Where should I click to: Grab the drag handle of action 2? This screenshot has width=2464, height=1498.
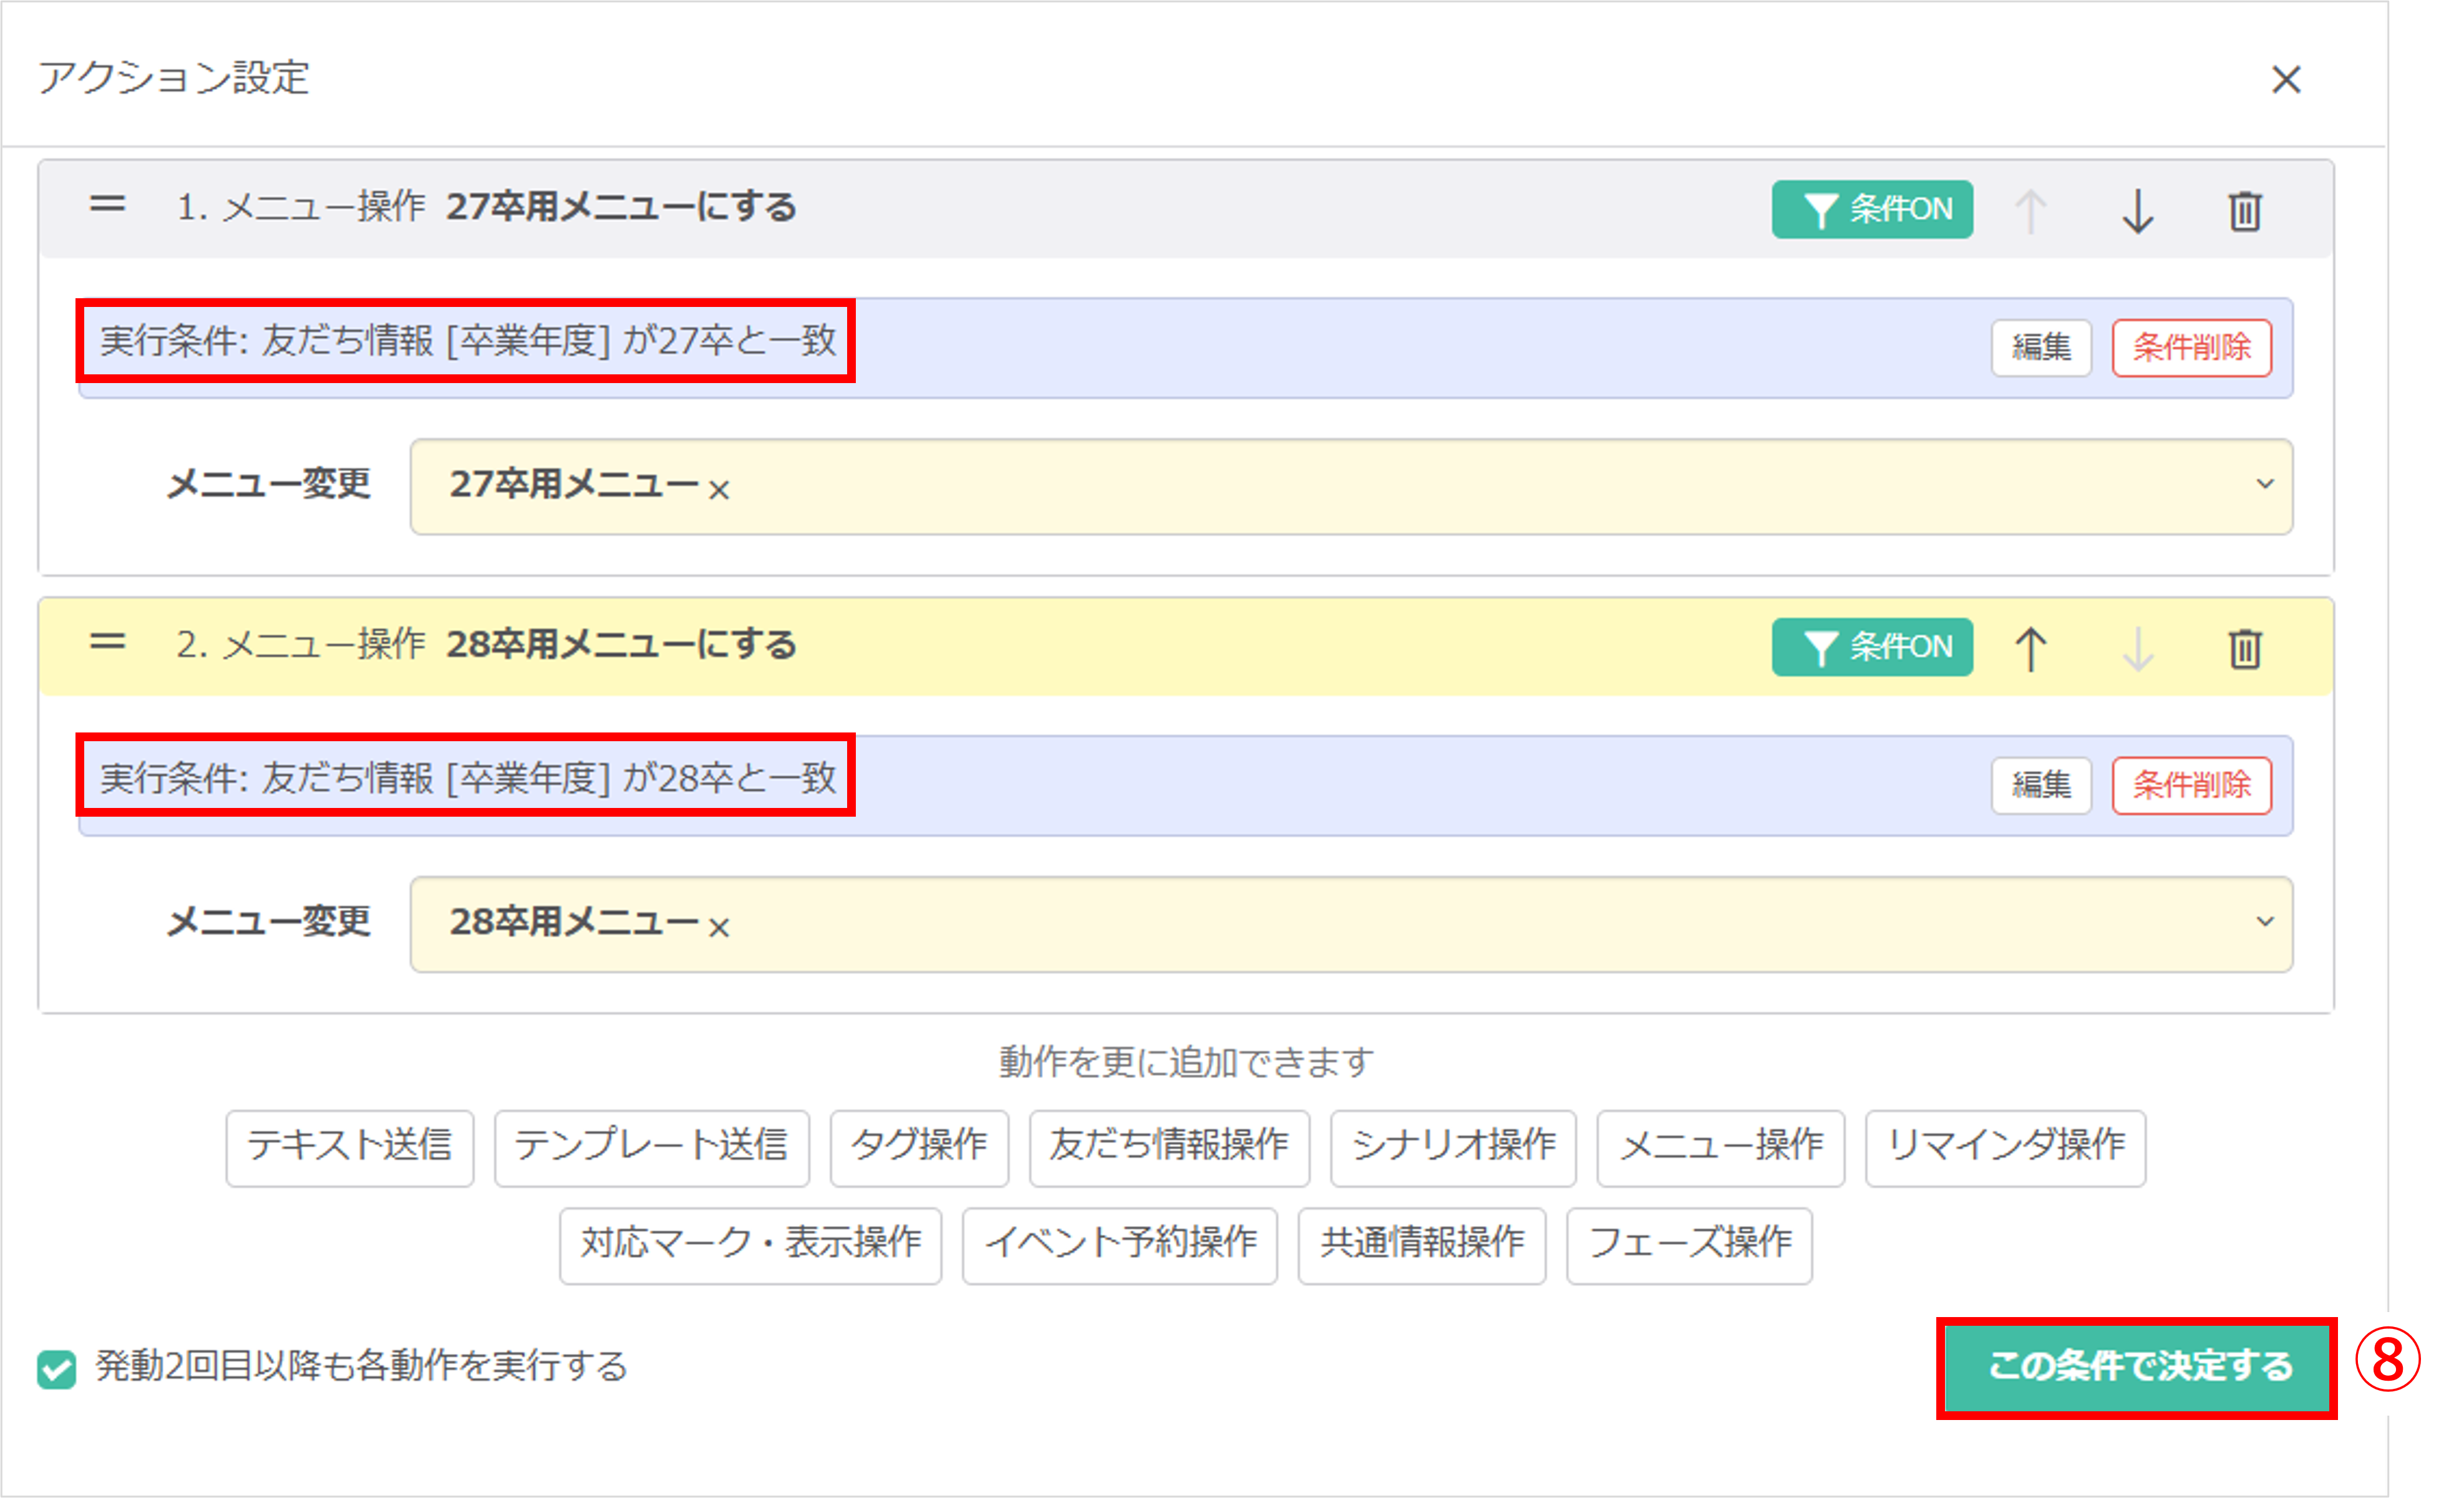[107, 642]
